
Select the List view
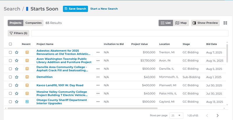166,23
